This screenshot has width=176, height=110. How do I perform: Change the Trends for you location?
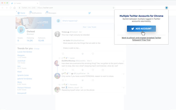tap(37, 49)
